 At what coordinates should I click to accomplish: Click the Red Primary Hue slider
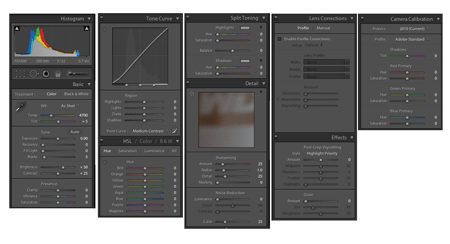pyautogui.click(x=407, y=72)
